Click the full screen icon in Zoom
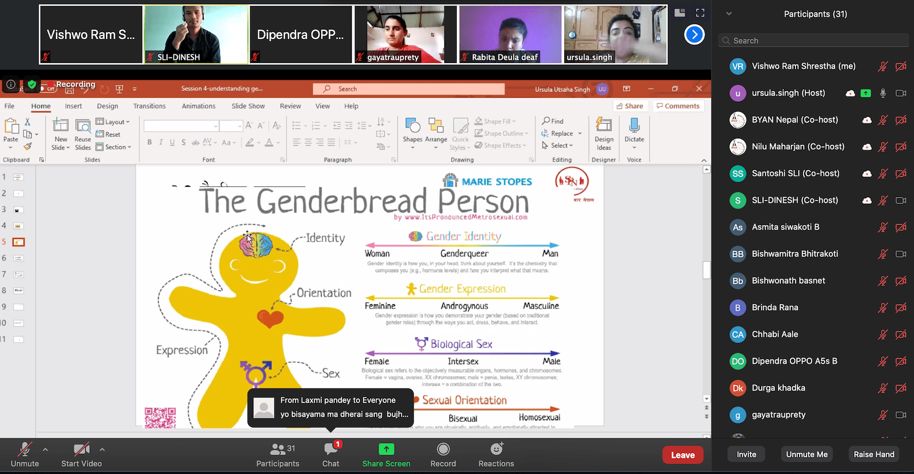This screenshot has height=474, width=914. pyautogui.click(x=700, y=13)
